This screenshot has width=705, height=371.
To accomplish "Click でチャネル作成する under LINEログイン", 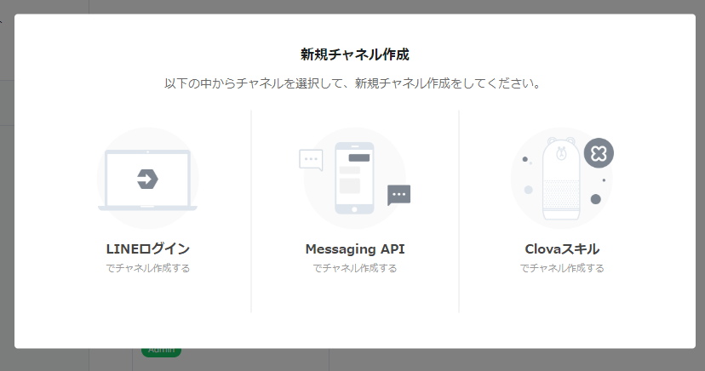I will click(x=147, y=268).
